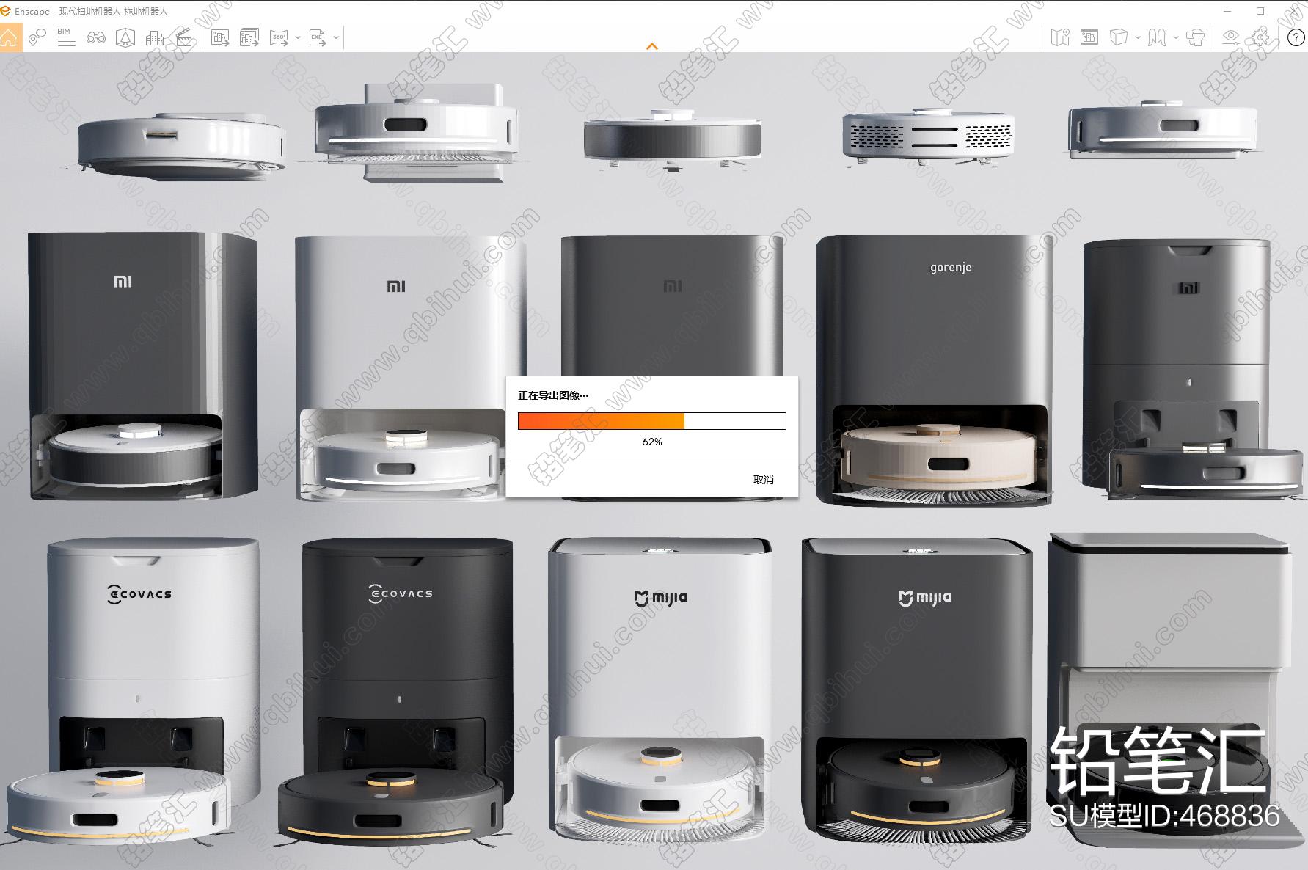The image size is (1308, 870).
Task: Click the wings navigation mode icon
Action: [x=1157, y=37]
